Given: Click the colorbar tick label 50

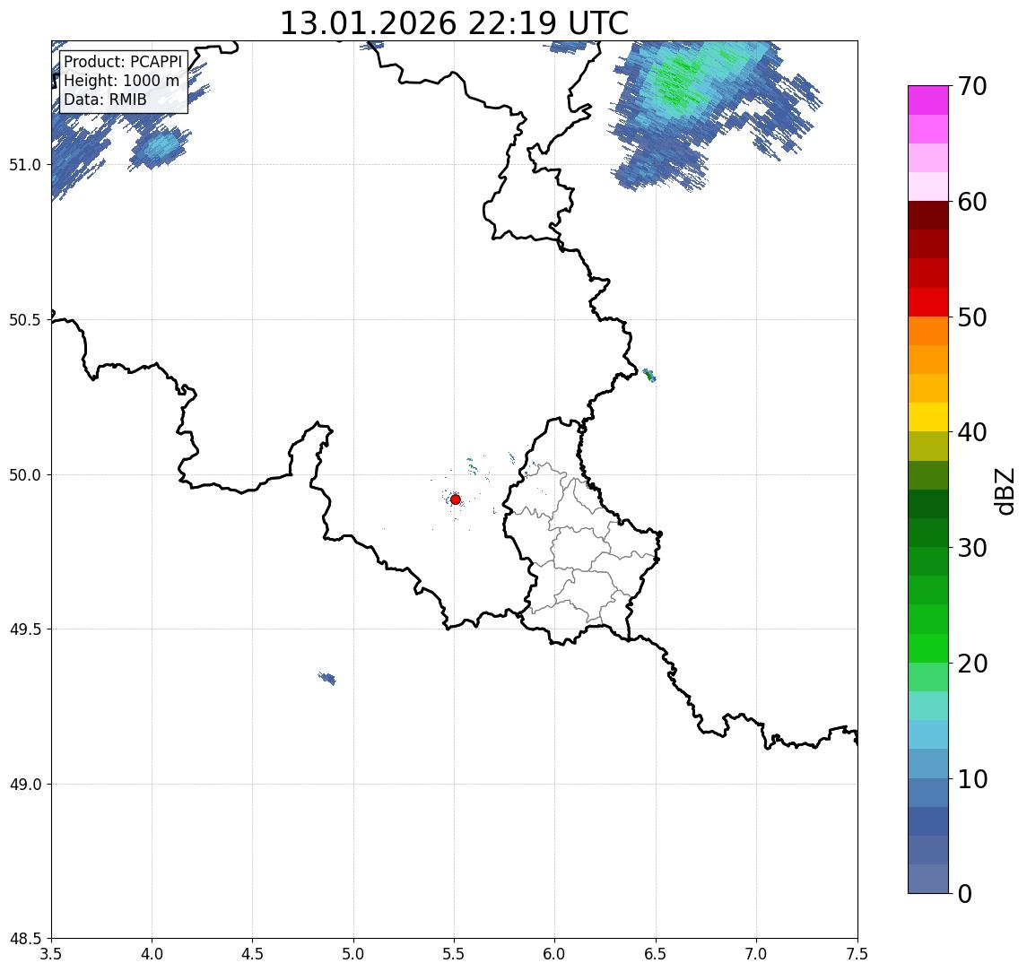Looking at the screenshot, I should tap(972, 317).
